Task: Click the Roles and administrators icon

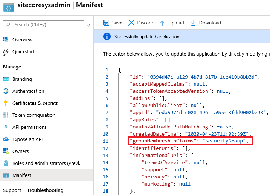Action: click(x=6, y=163)
